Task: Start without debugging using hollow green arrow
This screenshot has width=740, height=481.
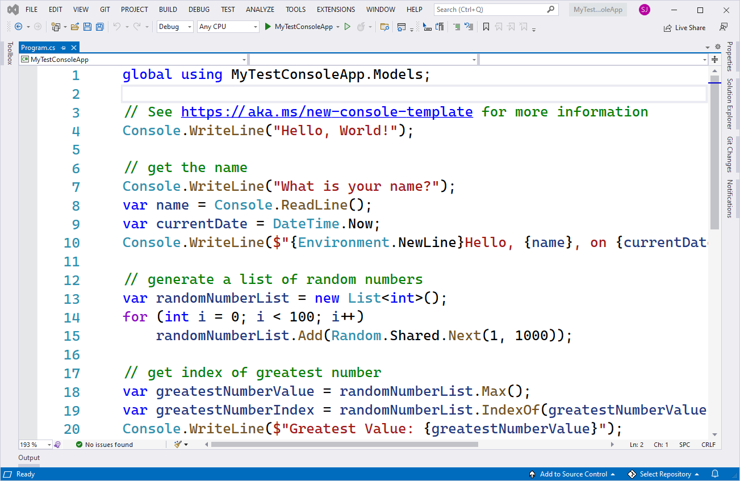Action: tap(348, 27)
